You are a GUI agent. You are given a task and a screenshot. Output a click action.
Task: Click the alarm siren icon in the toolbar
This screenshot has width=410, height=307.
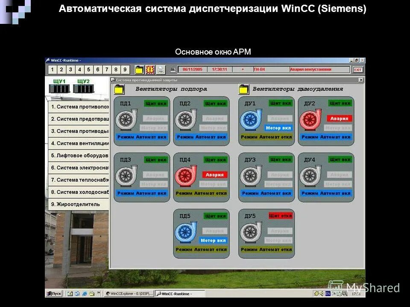(x=149, y=69)
